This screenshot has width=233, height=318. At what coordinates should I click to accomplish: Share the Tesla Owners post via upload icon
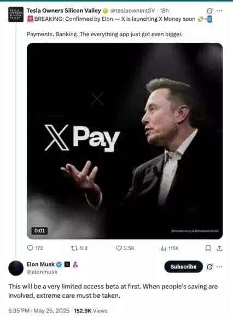219,248
